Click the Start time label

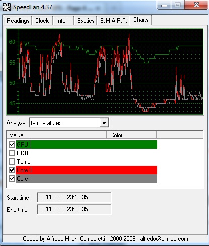coord(18,198)
